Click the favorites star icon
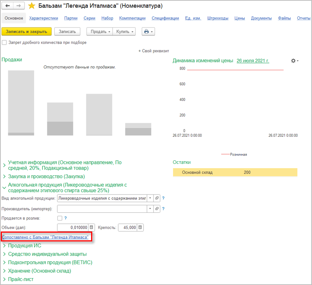The height and width of the screenshot is (285, 312). pos(32,6)
